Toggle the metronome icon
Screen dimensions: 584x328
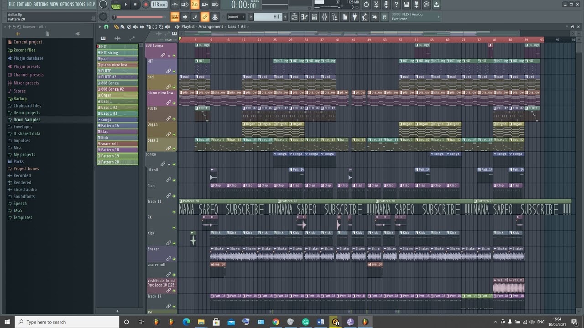(175, 5)
